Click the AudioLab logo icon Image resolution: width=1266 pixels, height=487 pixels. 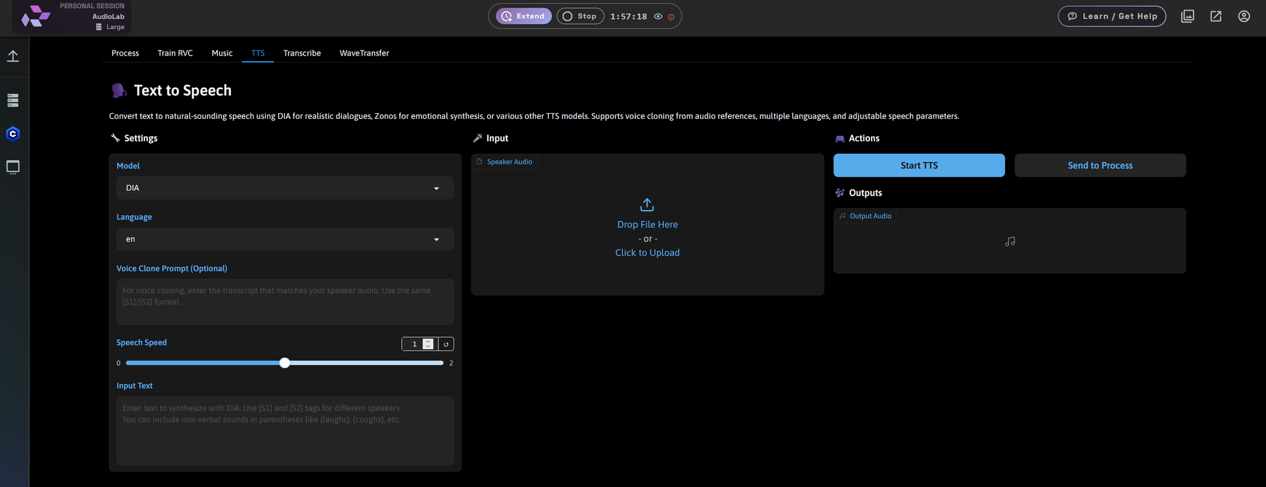click(x=35, y=16)
